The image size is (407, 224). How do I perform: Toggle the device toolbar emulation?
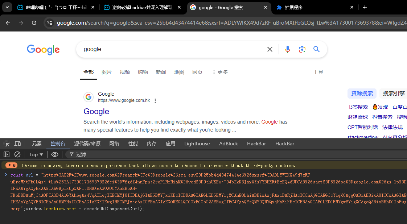click(x=17, y=144)
